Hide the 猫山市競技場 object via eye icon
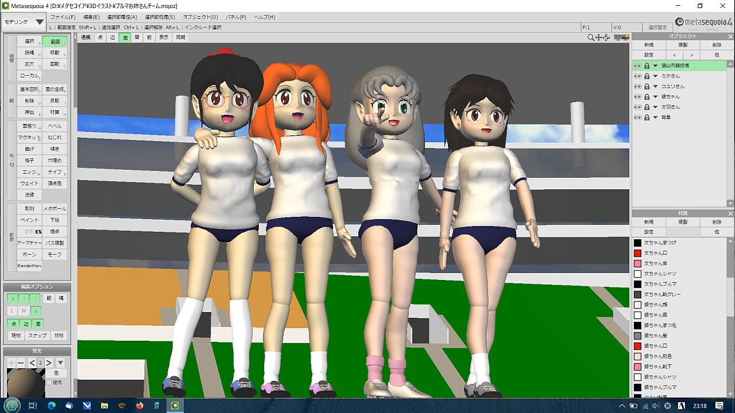The width and height of the screenshot is (735, 413). coord(637,66)
